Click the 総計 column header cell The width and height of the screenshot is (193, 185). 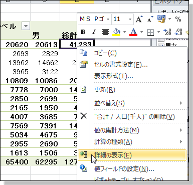point(69,35)
